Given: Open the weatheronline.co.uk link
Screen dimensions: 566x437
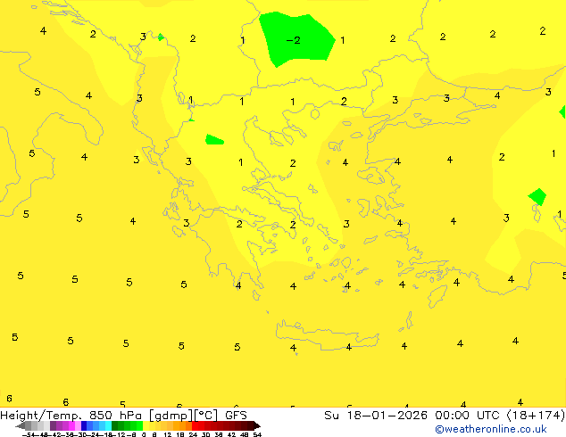Looking at the screenshot, I should pyautogui.click(x=491, y=429).
